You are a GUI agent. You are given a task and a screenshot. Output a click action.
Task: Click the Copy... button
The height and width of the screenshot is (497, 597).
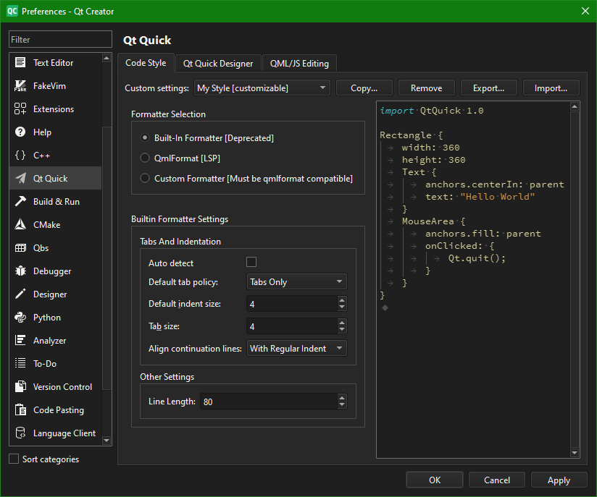click(x=364, y=88)
